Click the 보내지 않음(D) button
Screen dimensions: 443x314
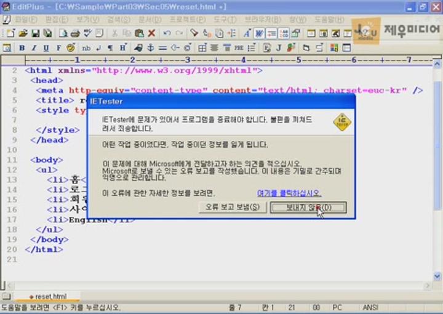[308, 207]
